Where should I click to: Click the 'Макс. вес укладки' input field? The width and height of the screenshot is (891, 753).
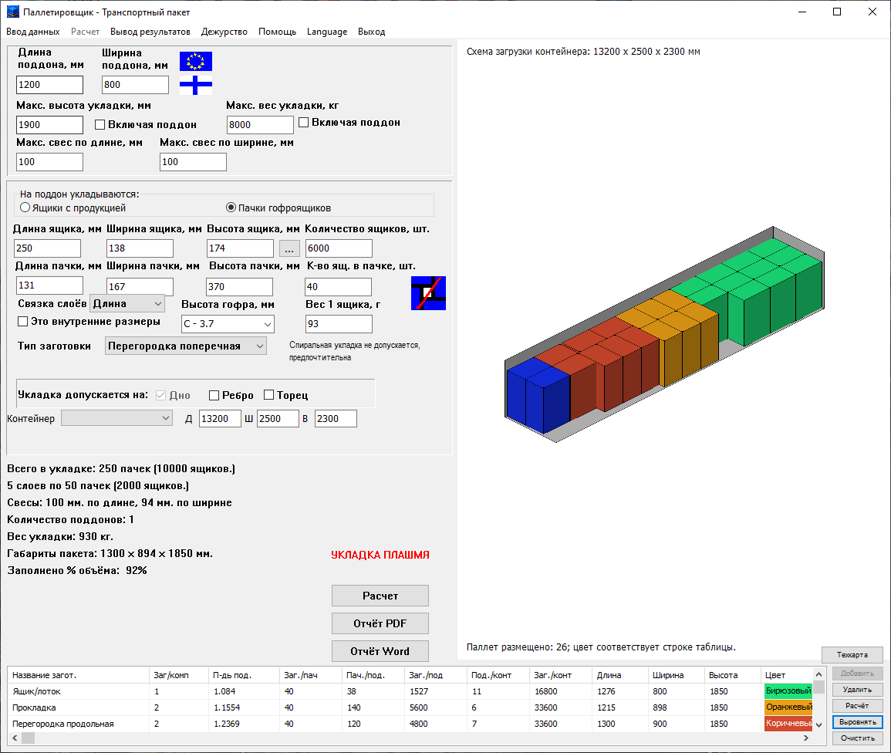point(260,125)
